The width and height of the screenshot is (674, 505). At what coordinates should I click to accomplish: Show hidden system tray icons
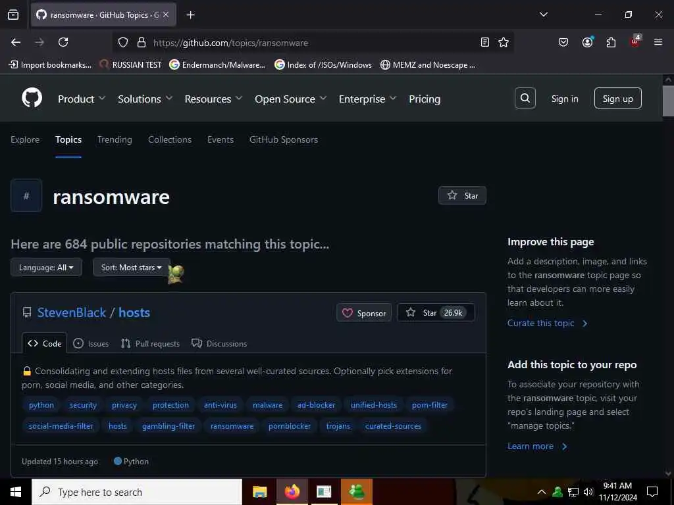[x=542, y=492]
